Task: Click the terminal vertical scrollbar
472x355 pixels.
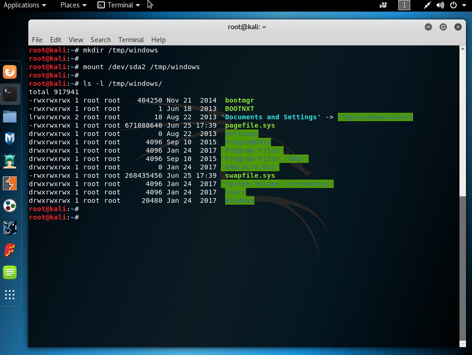Action: 462,269
